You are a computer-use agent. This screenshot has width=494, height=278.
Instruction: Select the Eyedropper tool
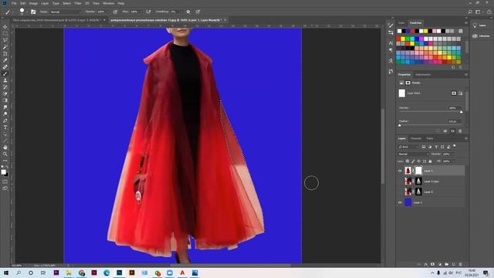5,60
